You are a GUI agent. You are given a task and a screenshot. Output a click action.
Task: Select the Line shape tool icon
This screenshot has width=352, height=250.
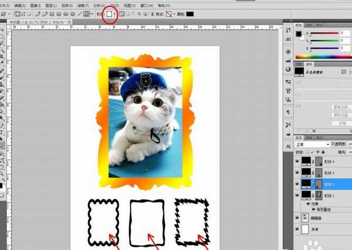tap(79, 13)
